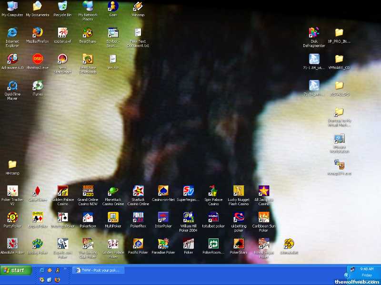
Task: Open the Winamp desktop shortcut
Action: [x=138, y=7]
